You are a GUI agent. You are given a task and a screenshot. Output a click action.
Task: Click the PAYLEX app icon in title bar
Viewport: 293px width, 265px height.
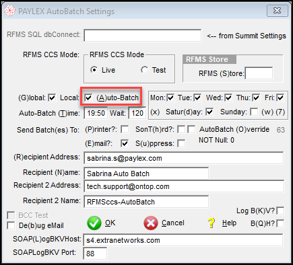(x=10, y=11)
